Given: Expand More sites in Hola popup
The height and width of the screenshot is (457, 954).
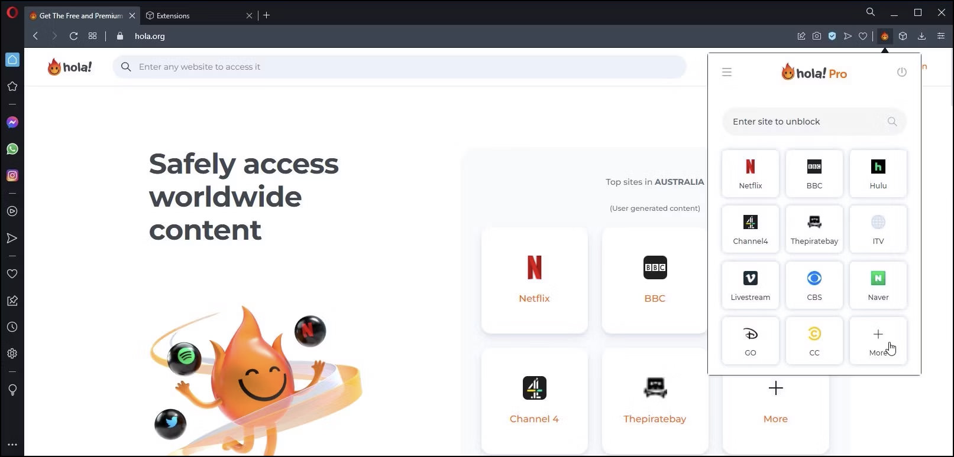Looking at the screenshot, I should 878,341.
